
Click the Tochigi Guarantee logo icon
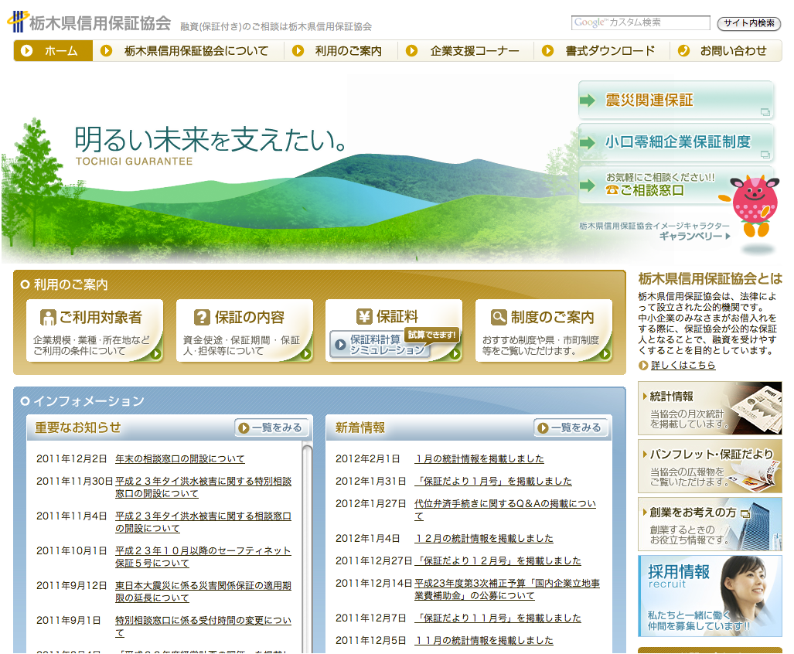(17, 22)
